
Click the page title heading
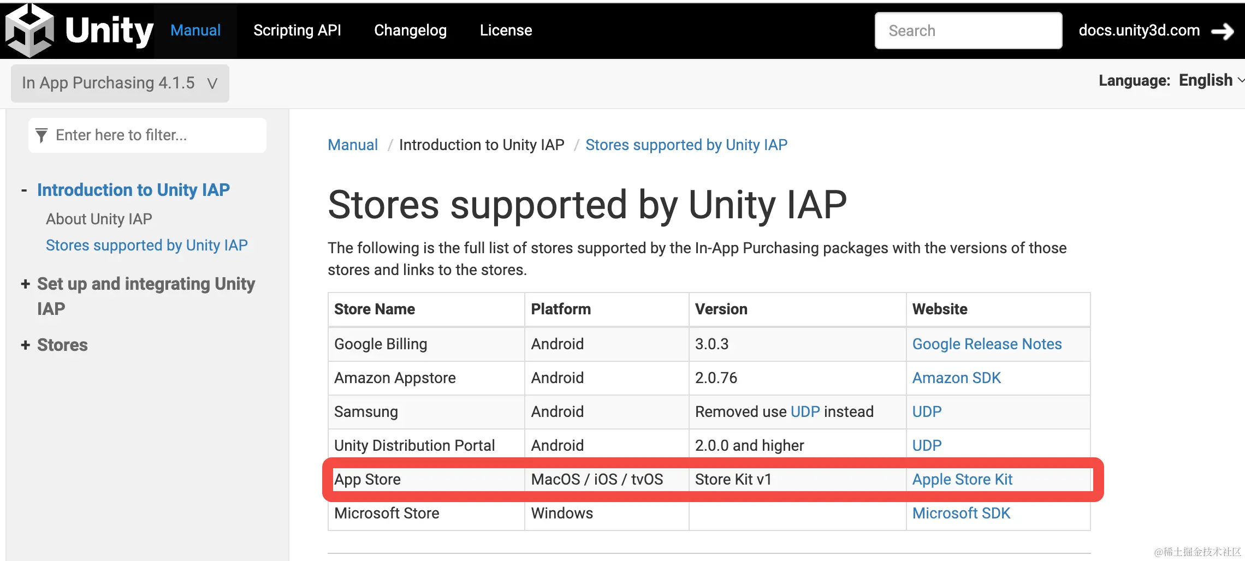587,205
